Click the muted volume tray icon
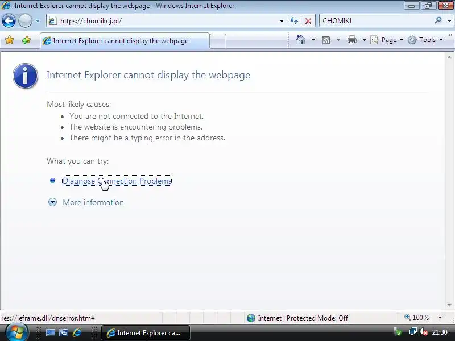 click(x=424, y=331)
